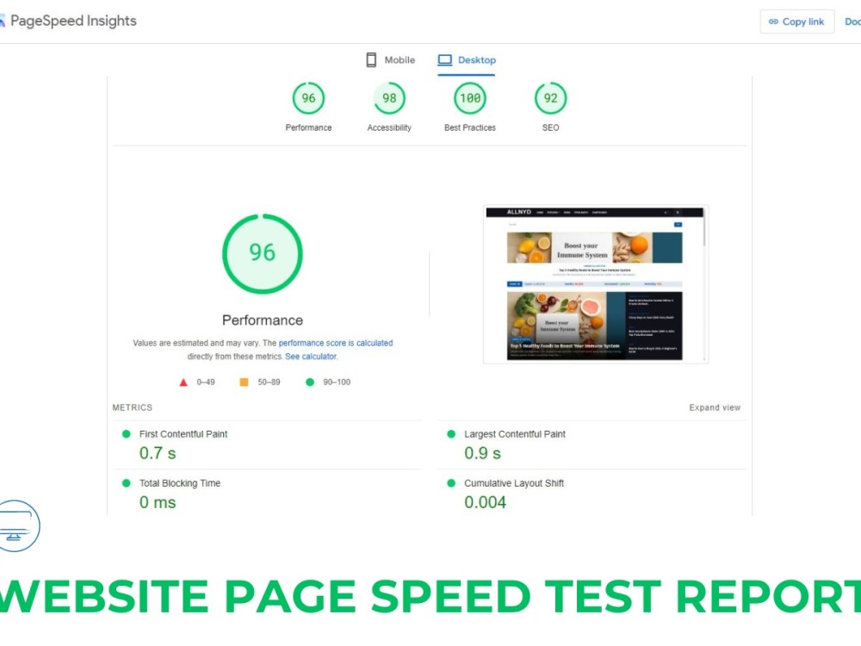Select the Desktop tab
The height and width of the screenshot is (646, 861).
467,60
